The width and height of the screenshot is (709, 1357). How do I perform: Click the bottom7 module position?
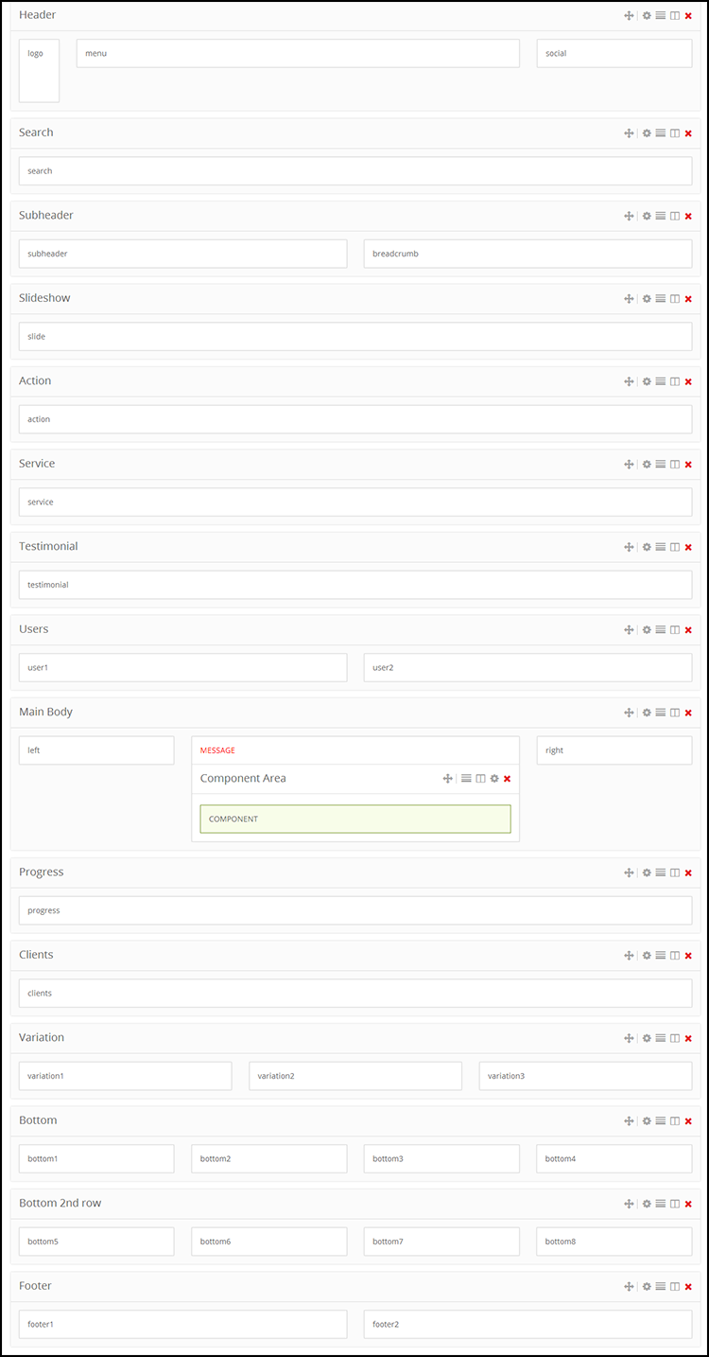click(x=441, y=1242)
